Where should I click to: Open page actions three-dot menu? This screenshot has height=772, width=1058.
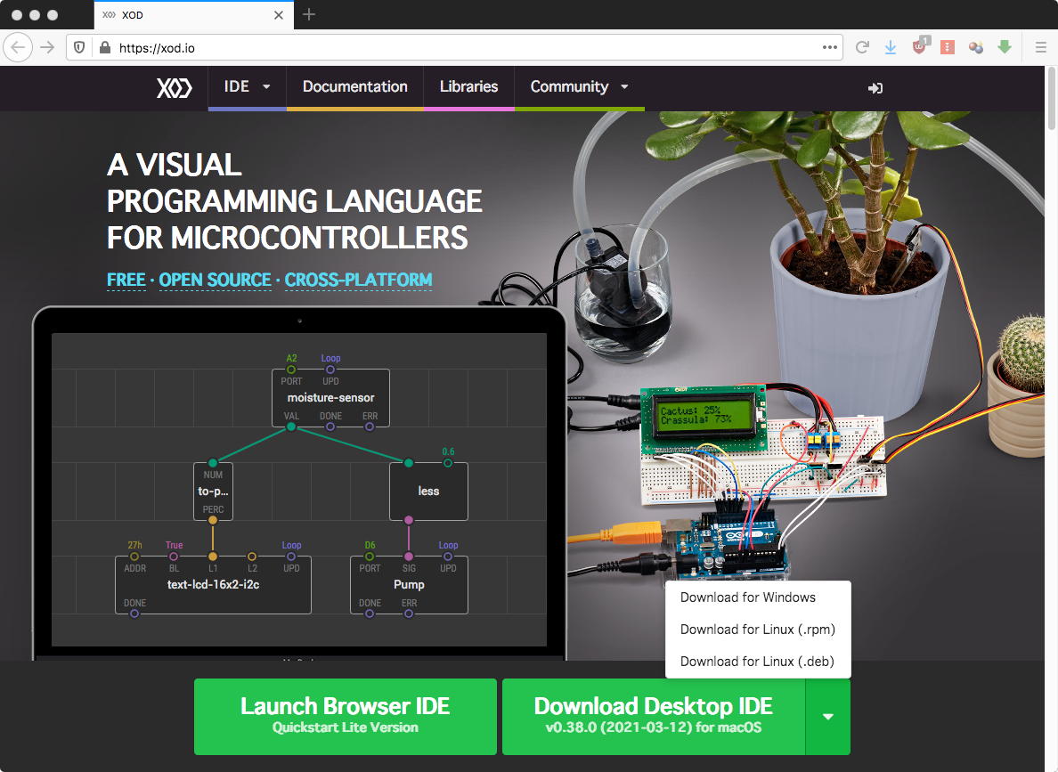point(829,48)
